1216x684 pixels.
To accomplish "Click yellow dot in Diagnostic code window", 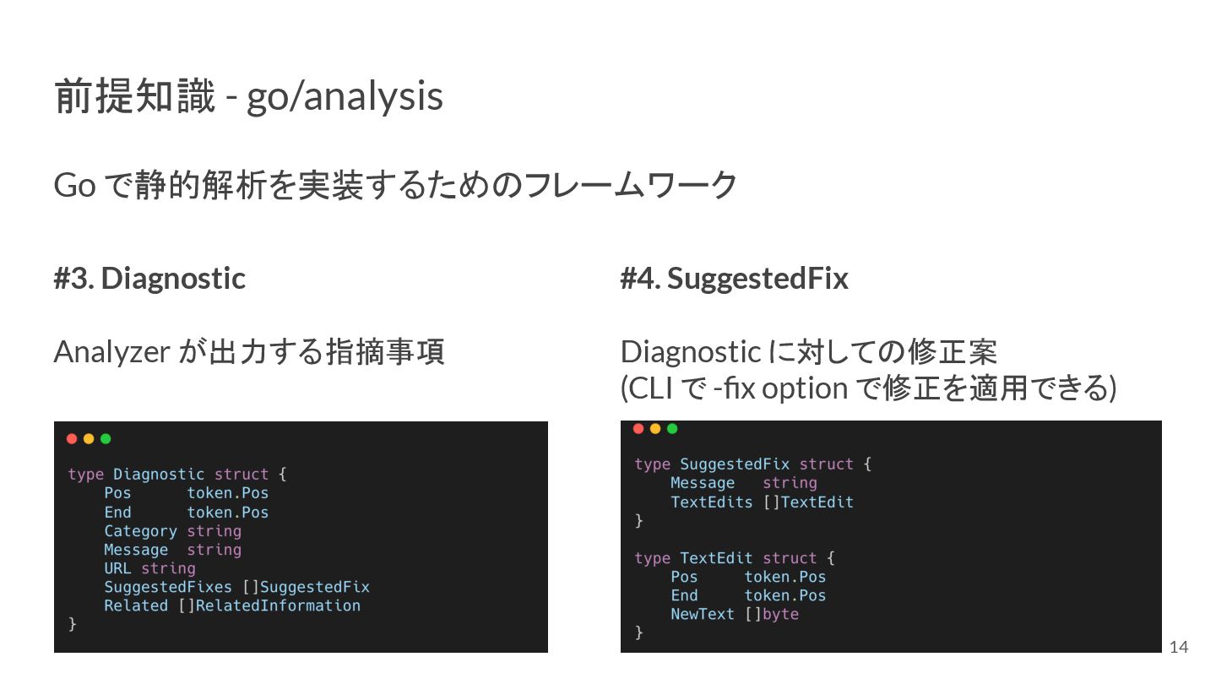I will click(x=89, y=438).
